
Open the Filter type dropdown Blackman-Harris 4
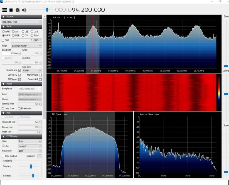coord(26,46)
